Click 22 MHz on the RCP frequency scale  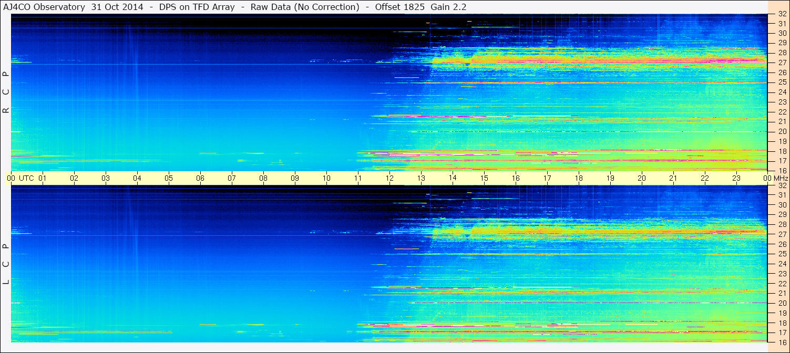[782, 112]
